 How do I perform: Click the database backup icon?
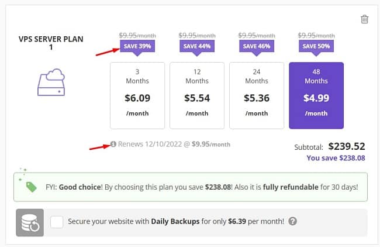30,222
